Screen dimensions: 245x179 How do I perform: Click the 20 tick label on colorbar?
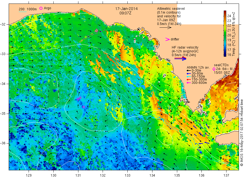coord(229,35)
